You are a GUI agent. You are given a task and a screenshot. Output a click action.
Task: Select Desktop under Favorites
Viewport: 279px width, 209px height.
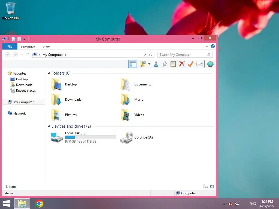pyautogui.click(x=19, y=79)
